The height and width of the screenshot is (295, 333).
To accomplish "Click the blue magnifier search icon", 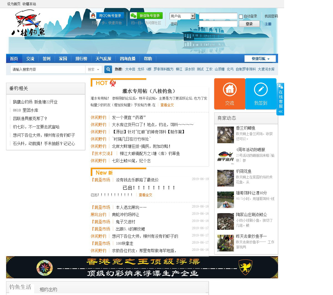I will click(108, 69).
